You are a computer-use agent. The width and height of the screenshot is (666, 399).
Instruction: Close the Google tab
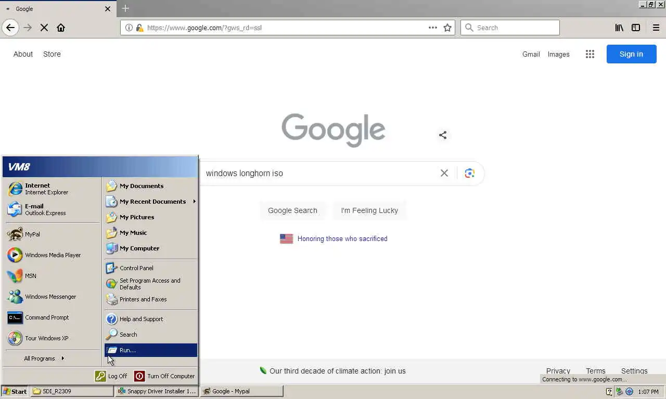point(108,9)
